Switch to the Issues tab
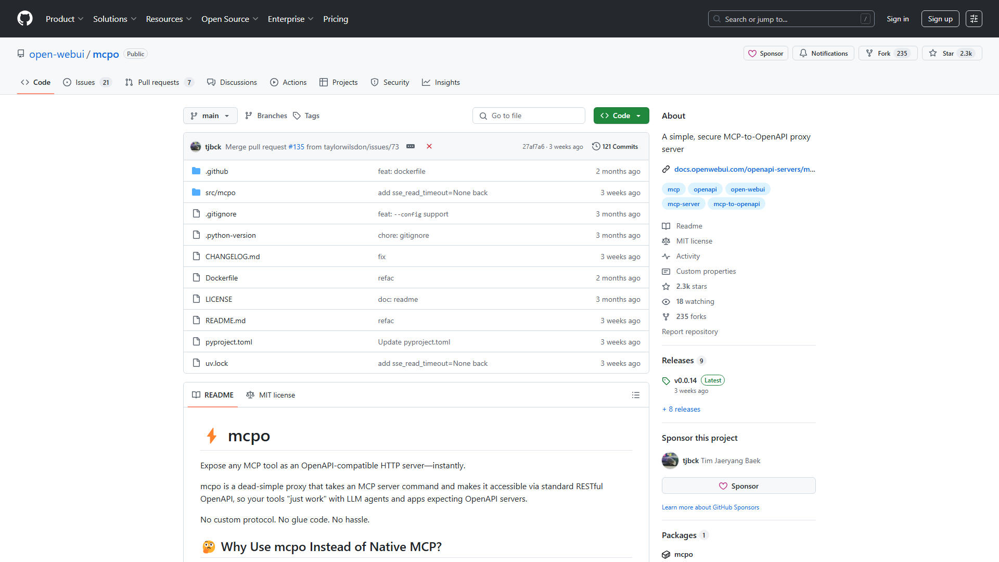 pos(87,82)
